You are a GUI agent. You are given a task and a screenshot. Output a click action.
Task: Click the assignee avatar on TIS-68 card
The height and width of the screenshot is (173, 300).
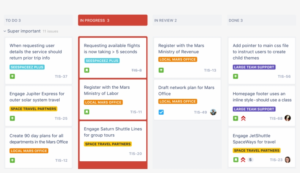pos(288,118)
